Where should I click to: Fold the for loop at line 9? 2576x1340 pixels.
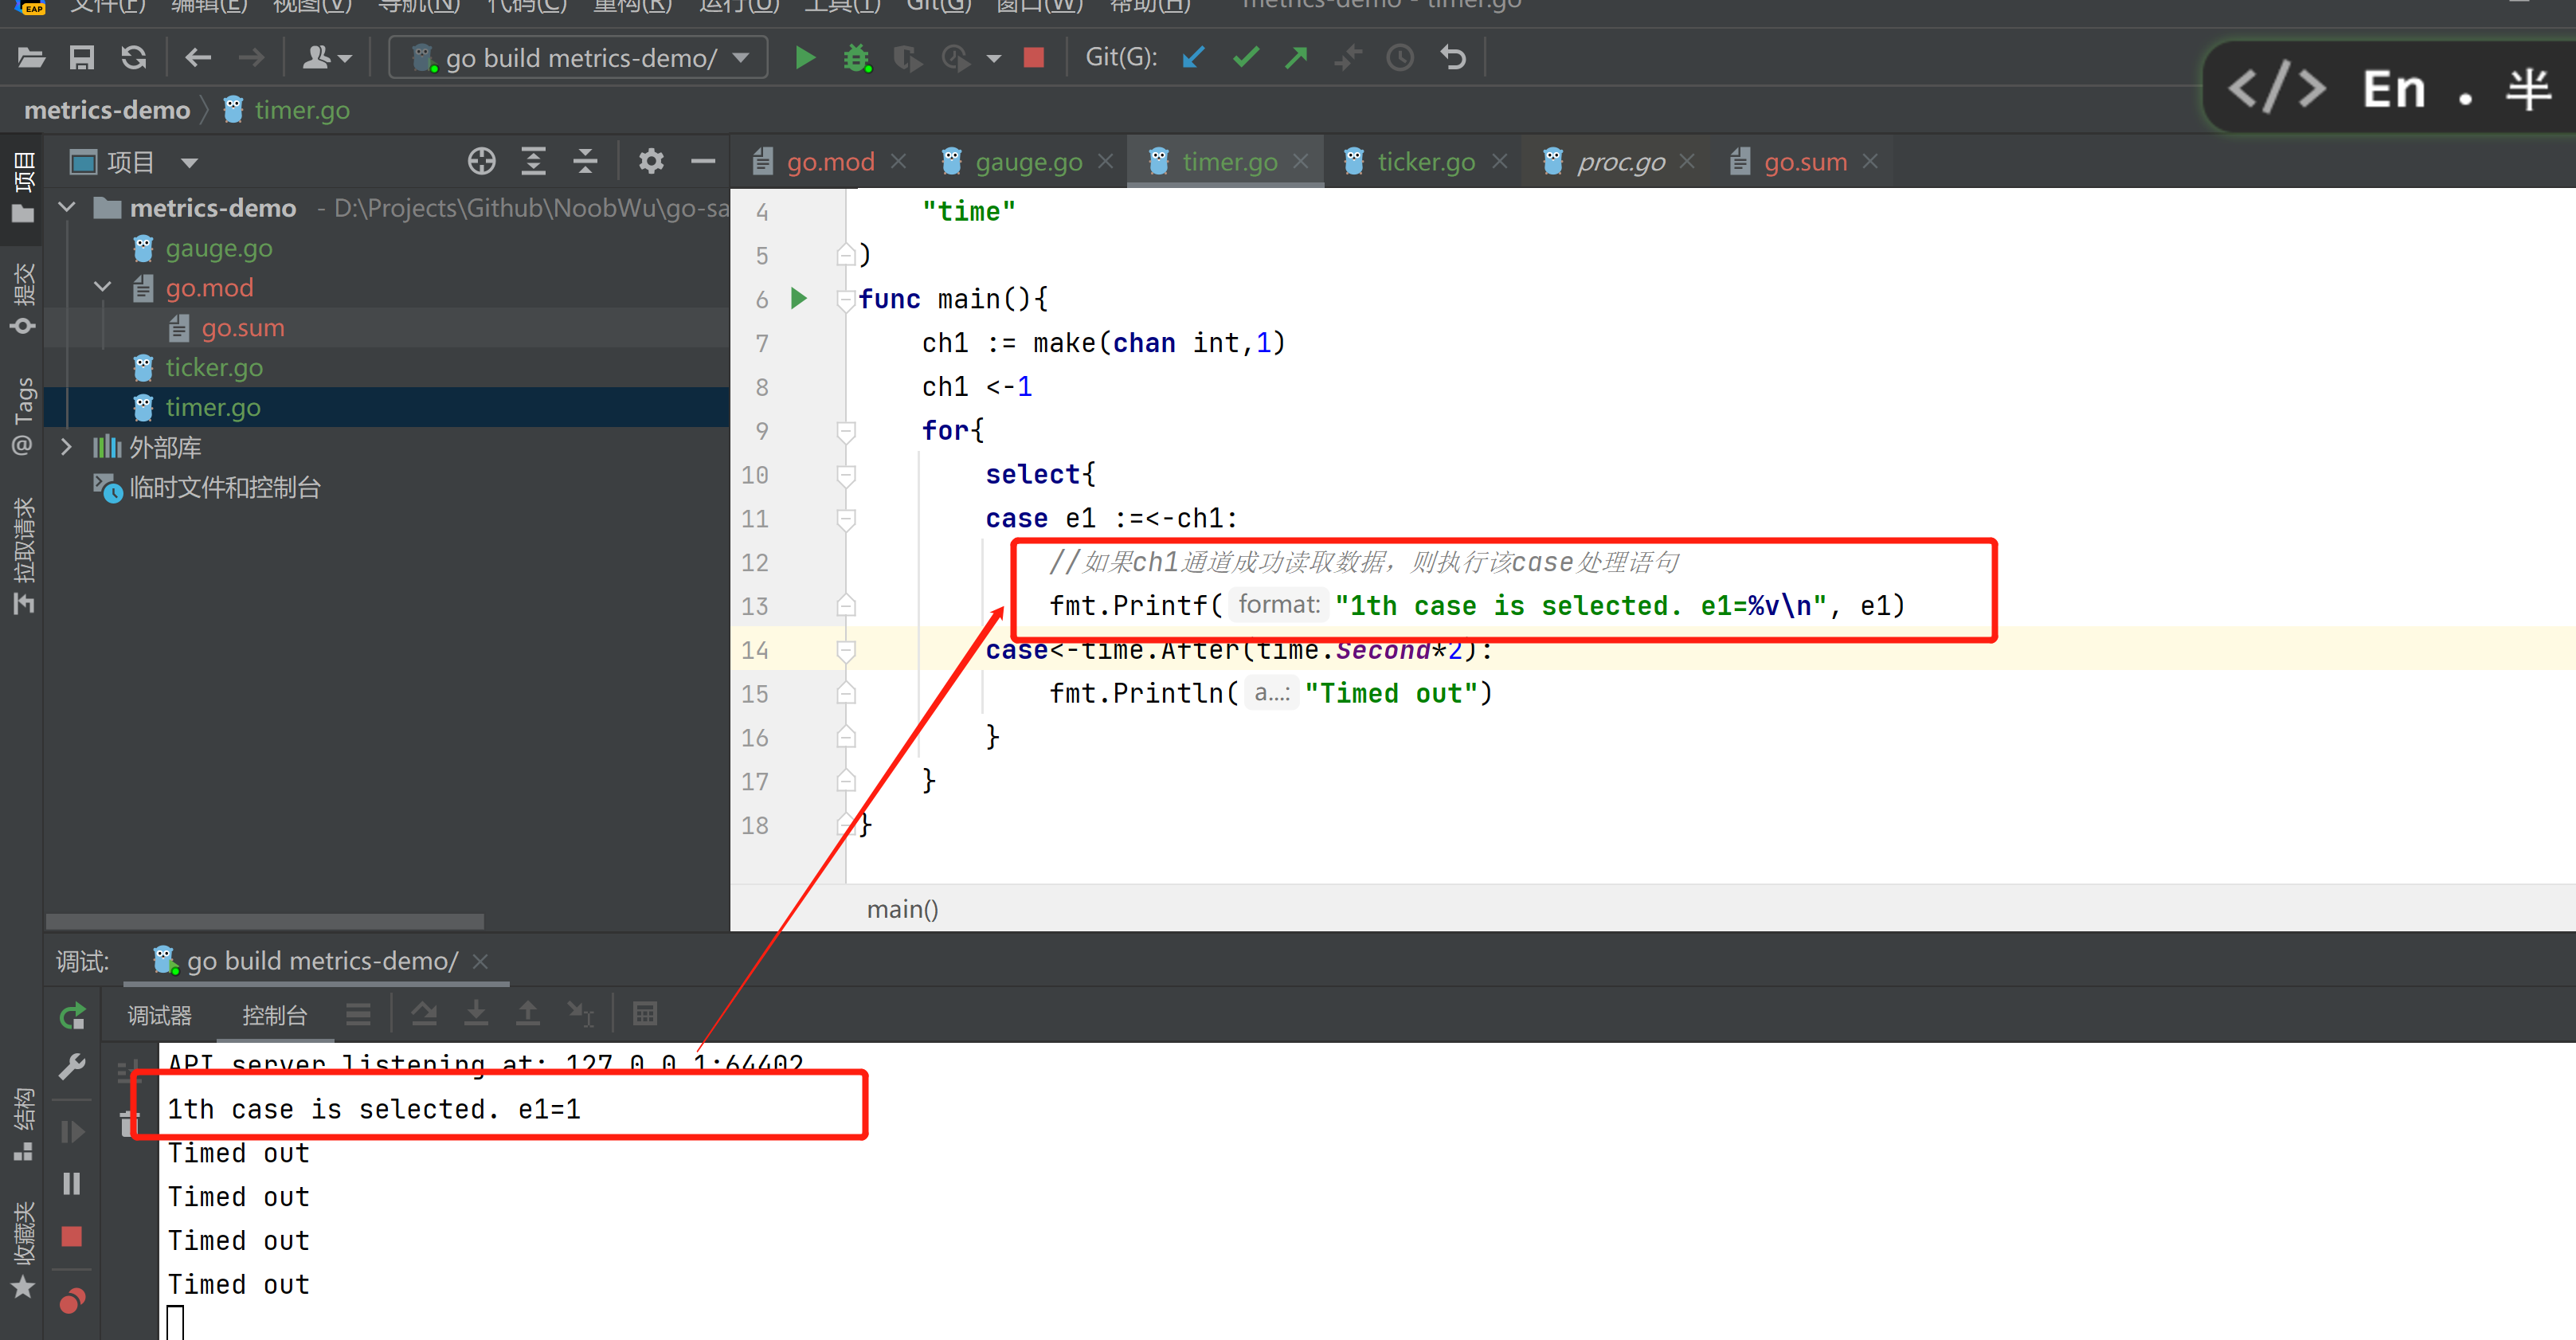846,430
